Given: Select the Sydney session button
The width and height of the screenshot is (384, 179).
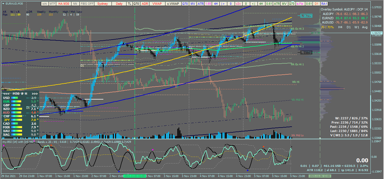Looking at the screenshot, I should pos(103,4).
